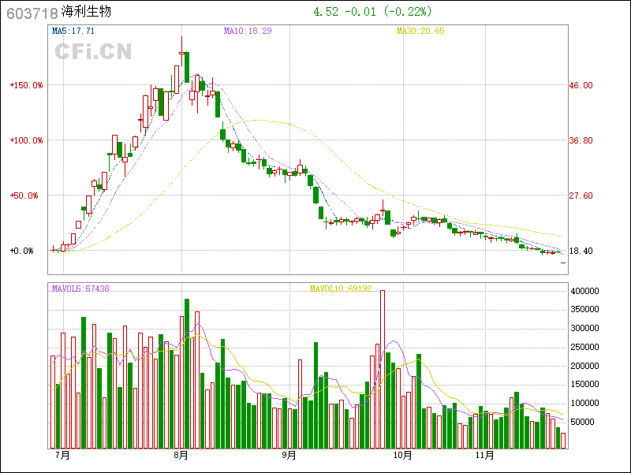631x473 pixels.
Task: Click the 10月 date axis marker
Action: (x=402, y=455)
